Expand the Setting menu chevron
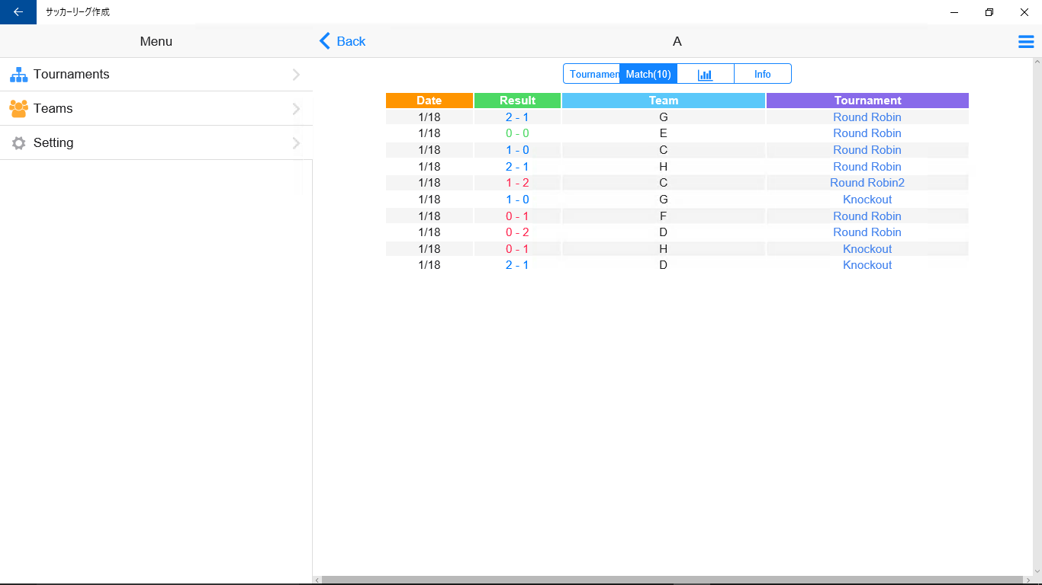Viewport: 1042px width, 585px height. [x=297, y=143]
